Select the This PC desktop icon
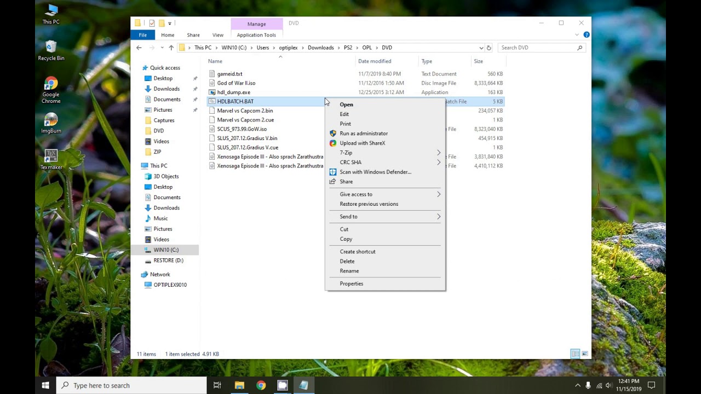Screen dimensions: 701x394 click(x=51, y=14)
